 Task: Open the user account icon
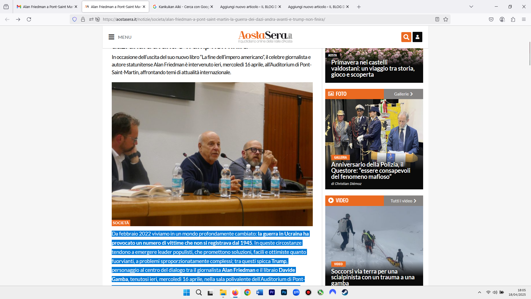pyautogui.click(x=417, y=37)
